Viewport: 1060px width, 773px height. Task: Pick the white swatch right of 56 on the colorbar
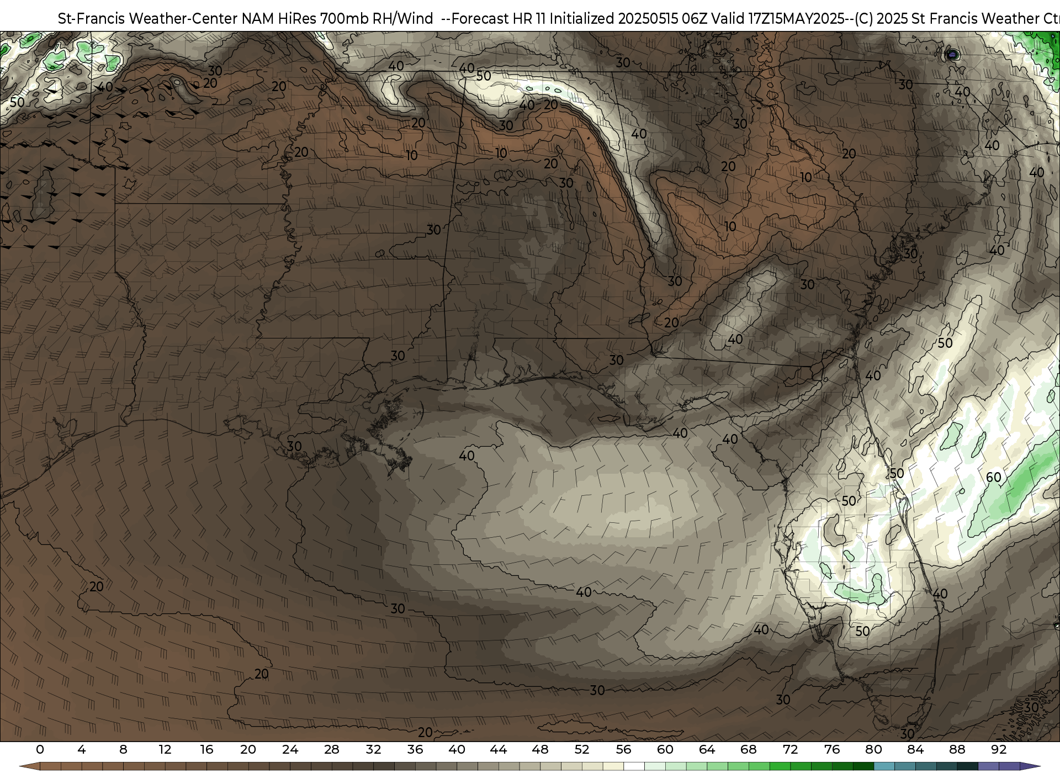pyautogui.click(x=634, y=766)
